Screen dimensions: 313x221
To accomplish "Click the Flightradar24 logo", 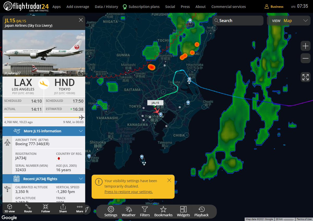I will coord(27,6).
